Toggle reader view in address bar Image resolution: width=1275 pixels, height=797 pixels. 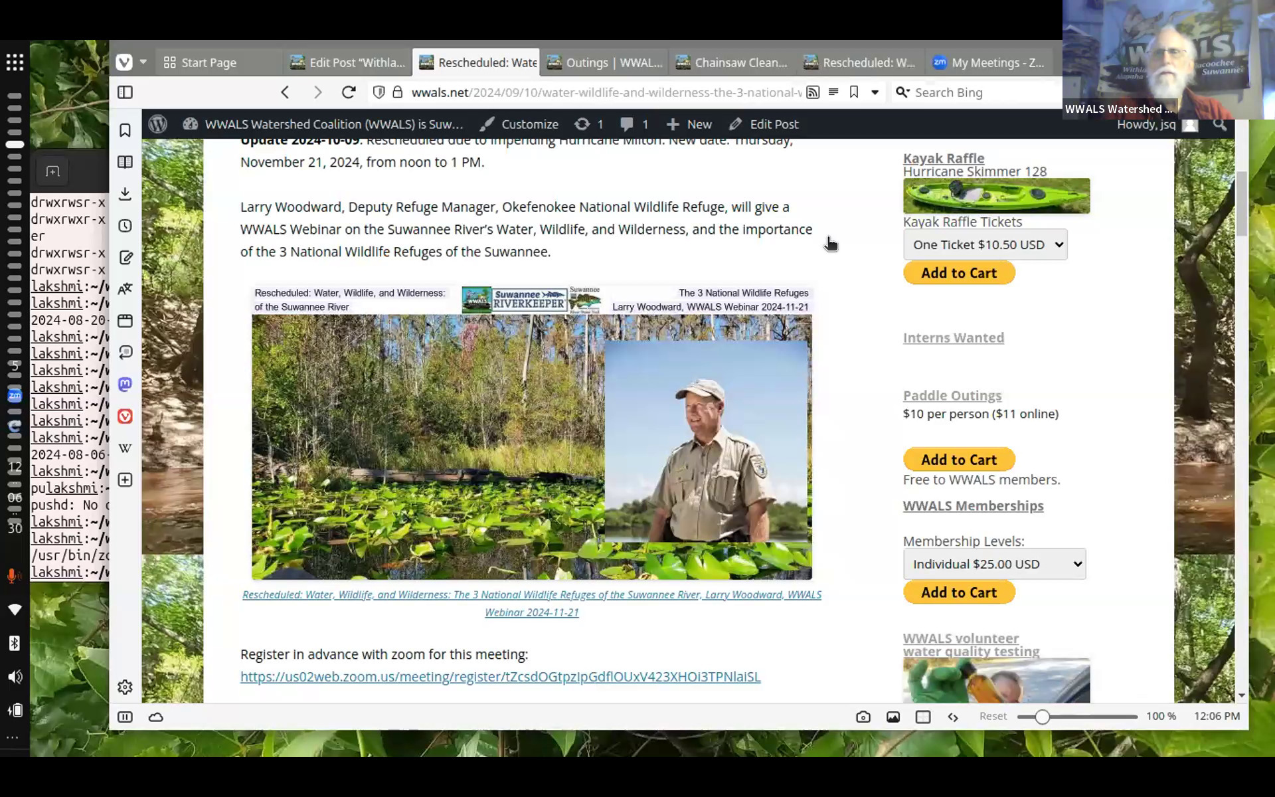pos(833,92)
